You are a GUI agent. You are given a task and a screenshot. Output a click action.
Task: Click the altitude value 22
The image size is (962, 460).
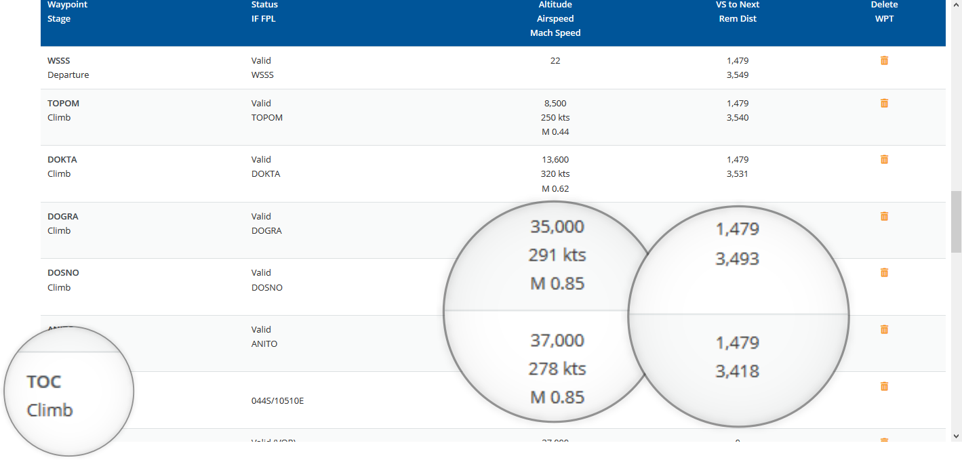[x=555, y=61]
